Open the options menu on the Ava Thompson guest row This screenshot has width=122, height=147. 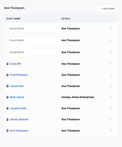pyautogui.click(x=111, y=131)
